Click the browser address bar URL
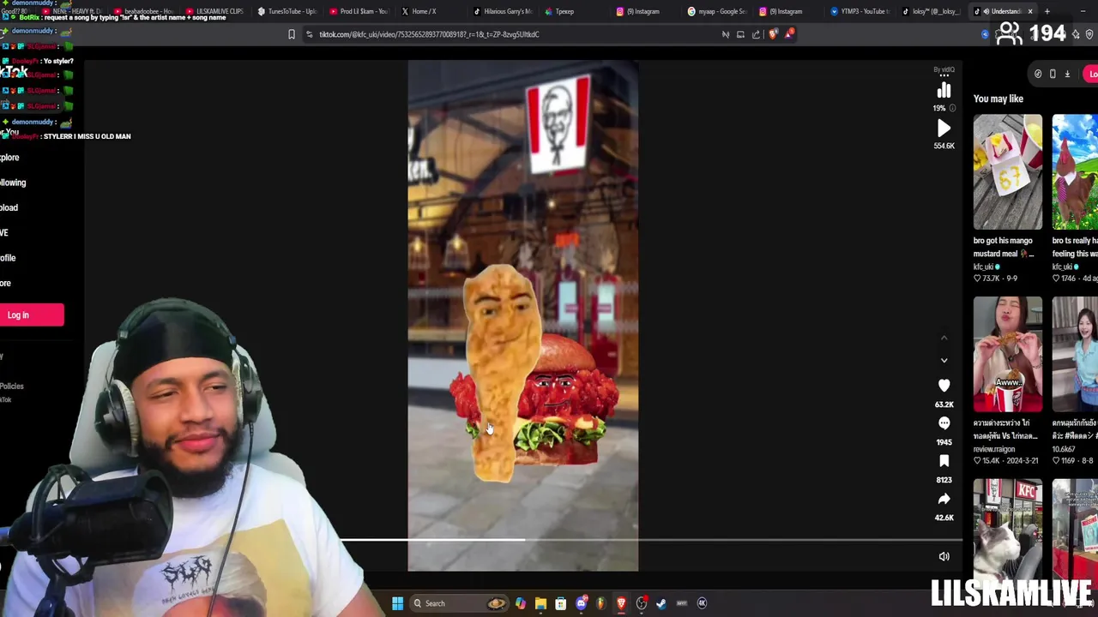1098x617 pixels. [x=429, y=34]
